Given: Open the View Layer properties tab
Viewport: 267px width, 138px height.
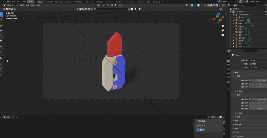Looking at the screenshot, I should tap(228, 69).
